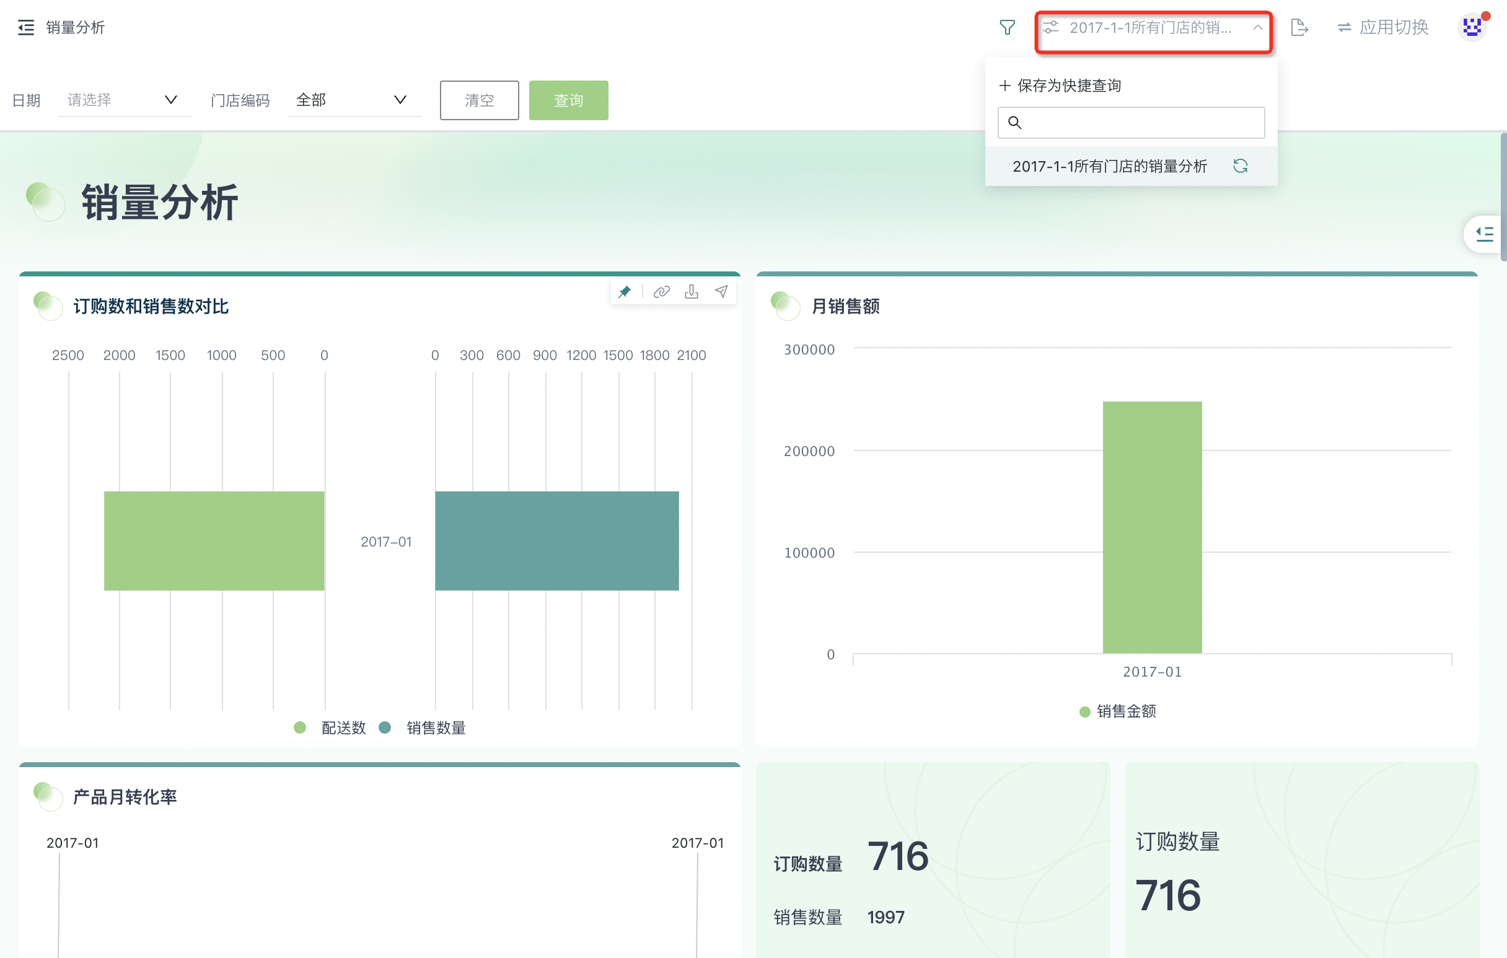1507x958 pixels.
Task: Collapse the quick query dropdown
Action: click(x=1257, y=27)
